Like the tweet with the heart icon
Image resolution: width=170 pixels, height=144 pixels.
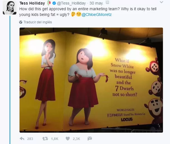(68, 139)
